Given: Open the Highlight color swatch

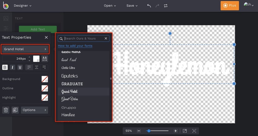Looking at the screenshot, I should [45, 97].
